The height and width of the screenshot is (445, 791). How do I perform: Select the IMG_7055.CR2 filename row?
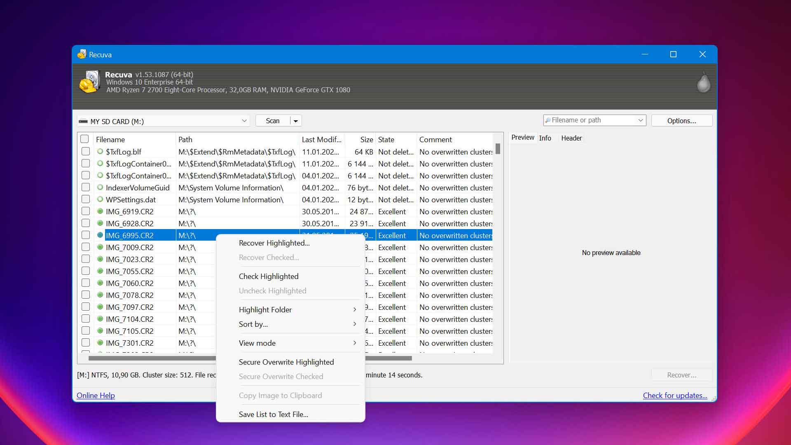point(129,271)
